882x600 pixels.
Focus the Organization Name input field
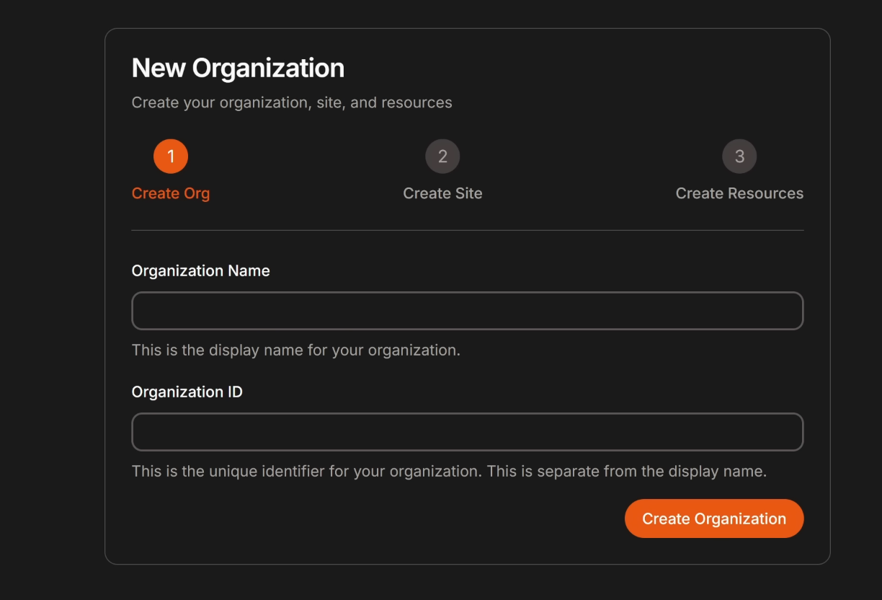(x=468, y=311)
